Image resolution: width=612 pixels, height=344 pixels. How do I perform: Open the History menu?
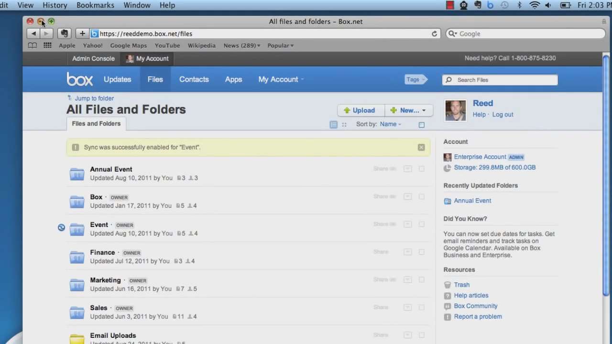point(55,5)
